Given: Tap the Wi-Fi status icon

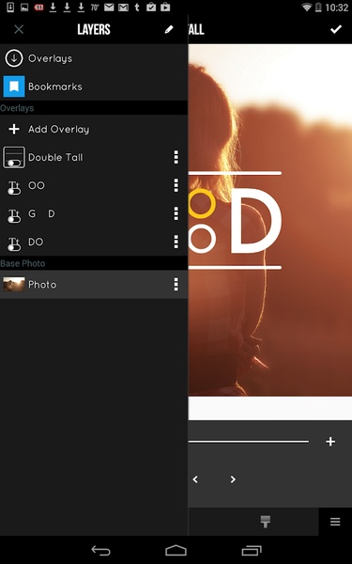Looking at the screenshot, I should (306, 8).
